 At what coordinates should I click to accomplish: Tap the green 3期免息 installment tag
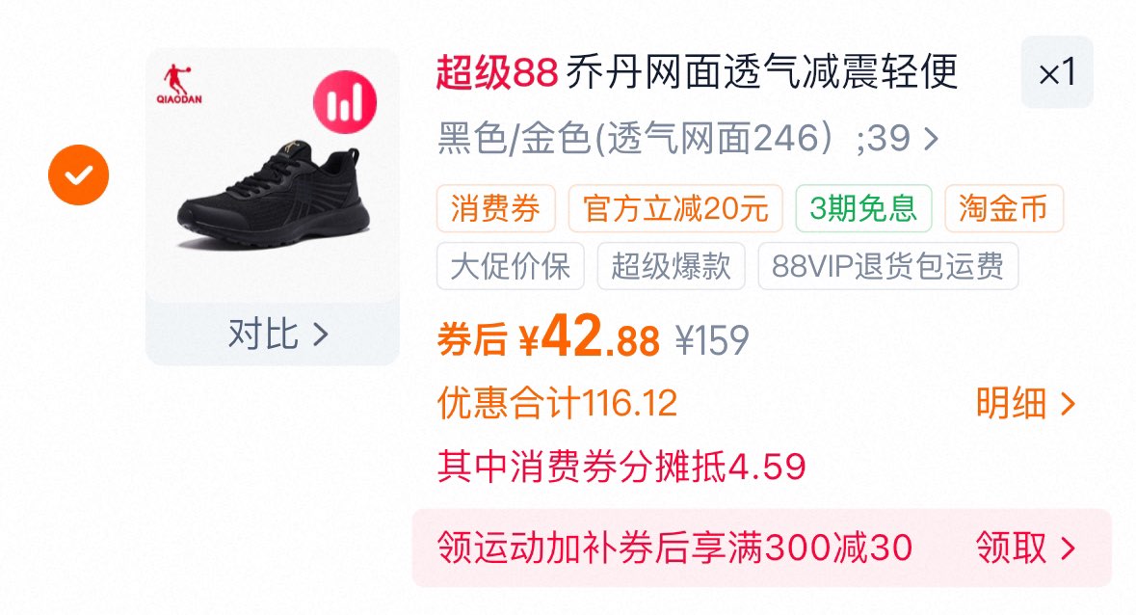[x=863, y=208]
